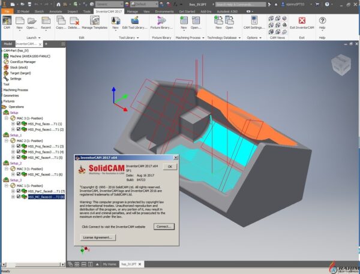Click the Exit InventorCAM icon
This screenshot has width=360, height=274.
[302, 20]
